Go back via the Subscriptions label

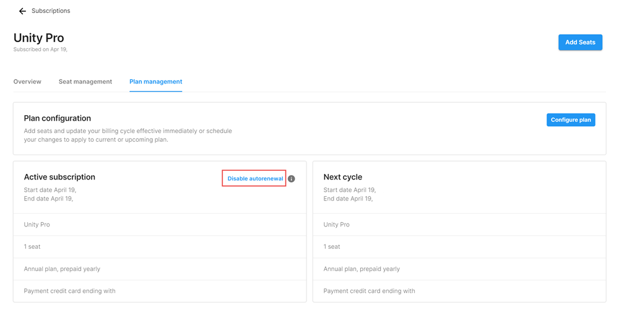click(x=51, y=11)
